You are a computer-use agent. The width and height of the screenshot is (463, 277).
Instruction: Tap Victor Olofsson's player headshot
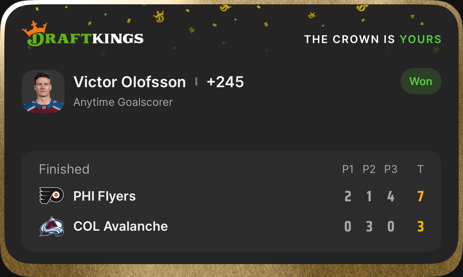point(43,91)
